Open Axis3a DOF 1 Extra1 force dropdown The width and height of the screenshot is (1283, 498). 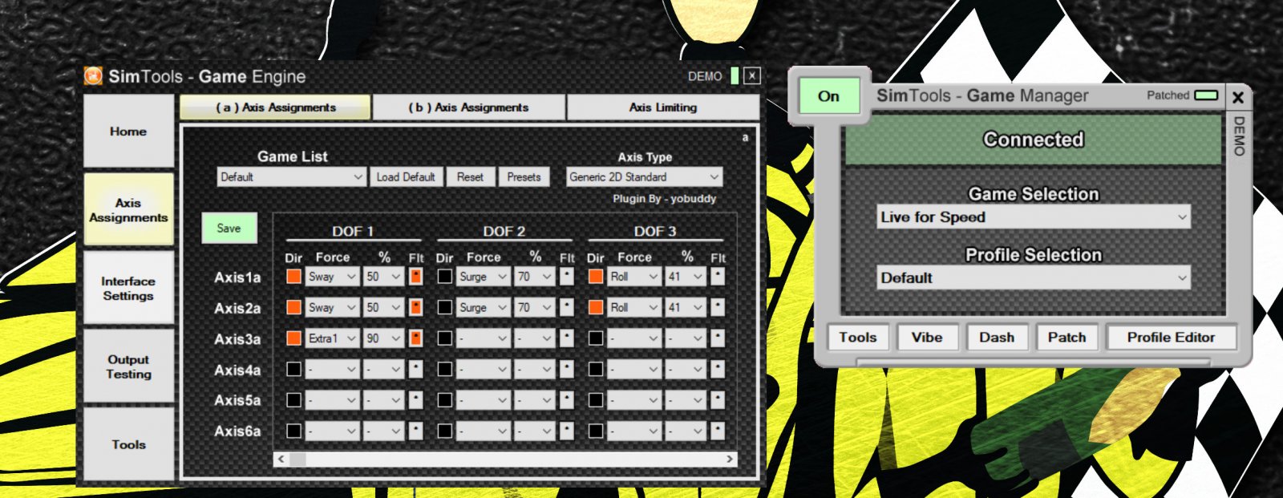pos(333,338)
